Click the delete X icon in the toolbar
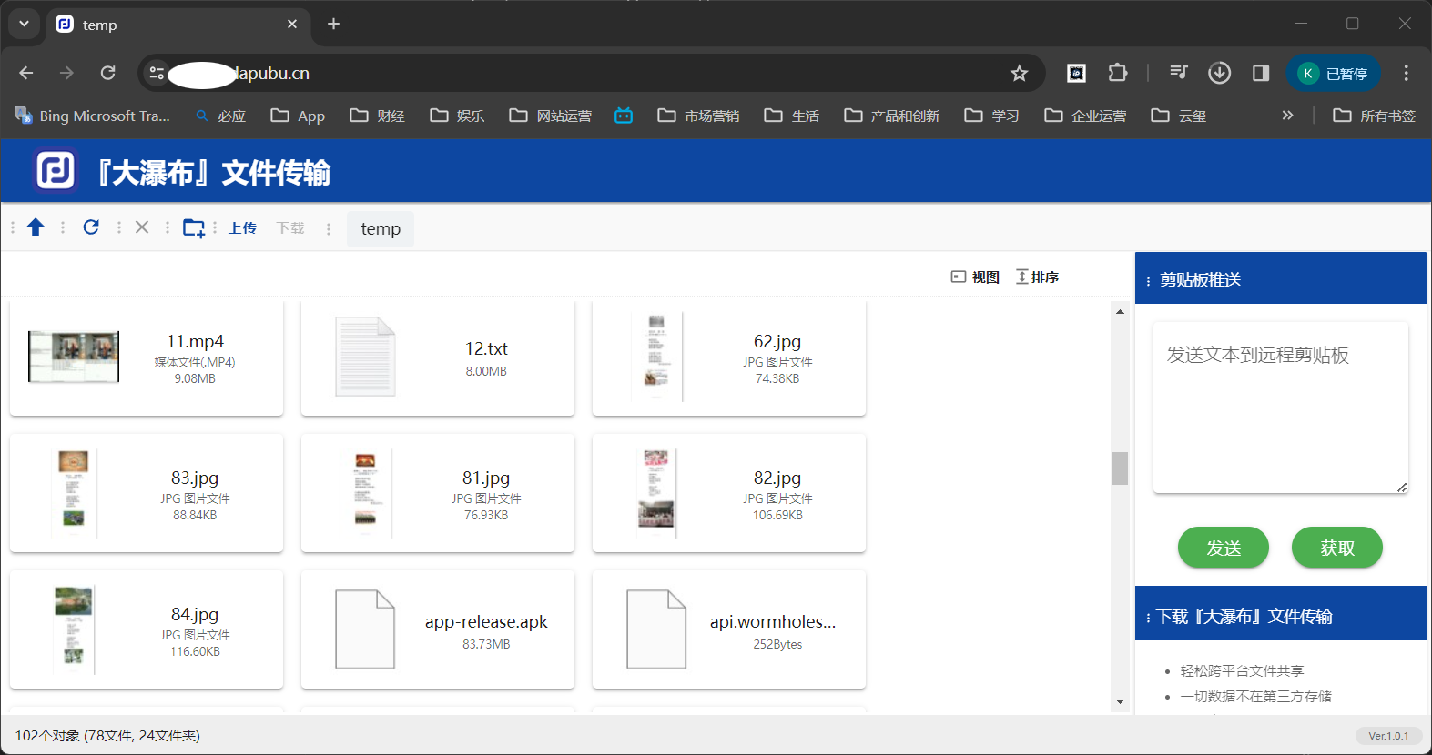The height and width of the screenshot is (755, 1432). (142, 227)
